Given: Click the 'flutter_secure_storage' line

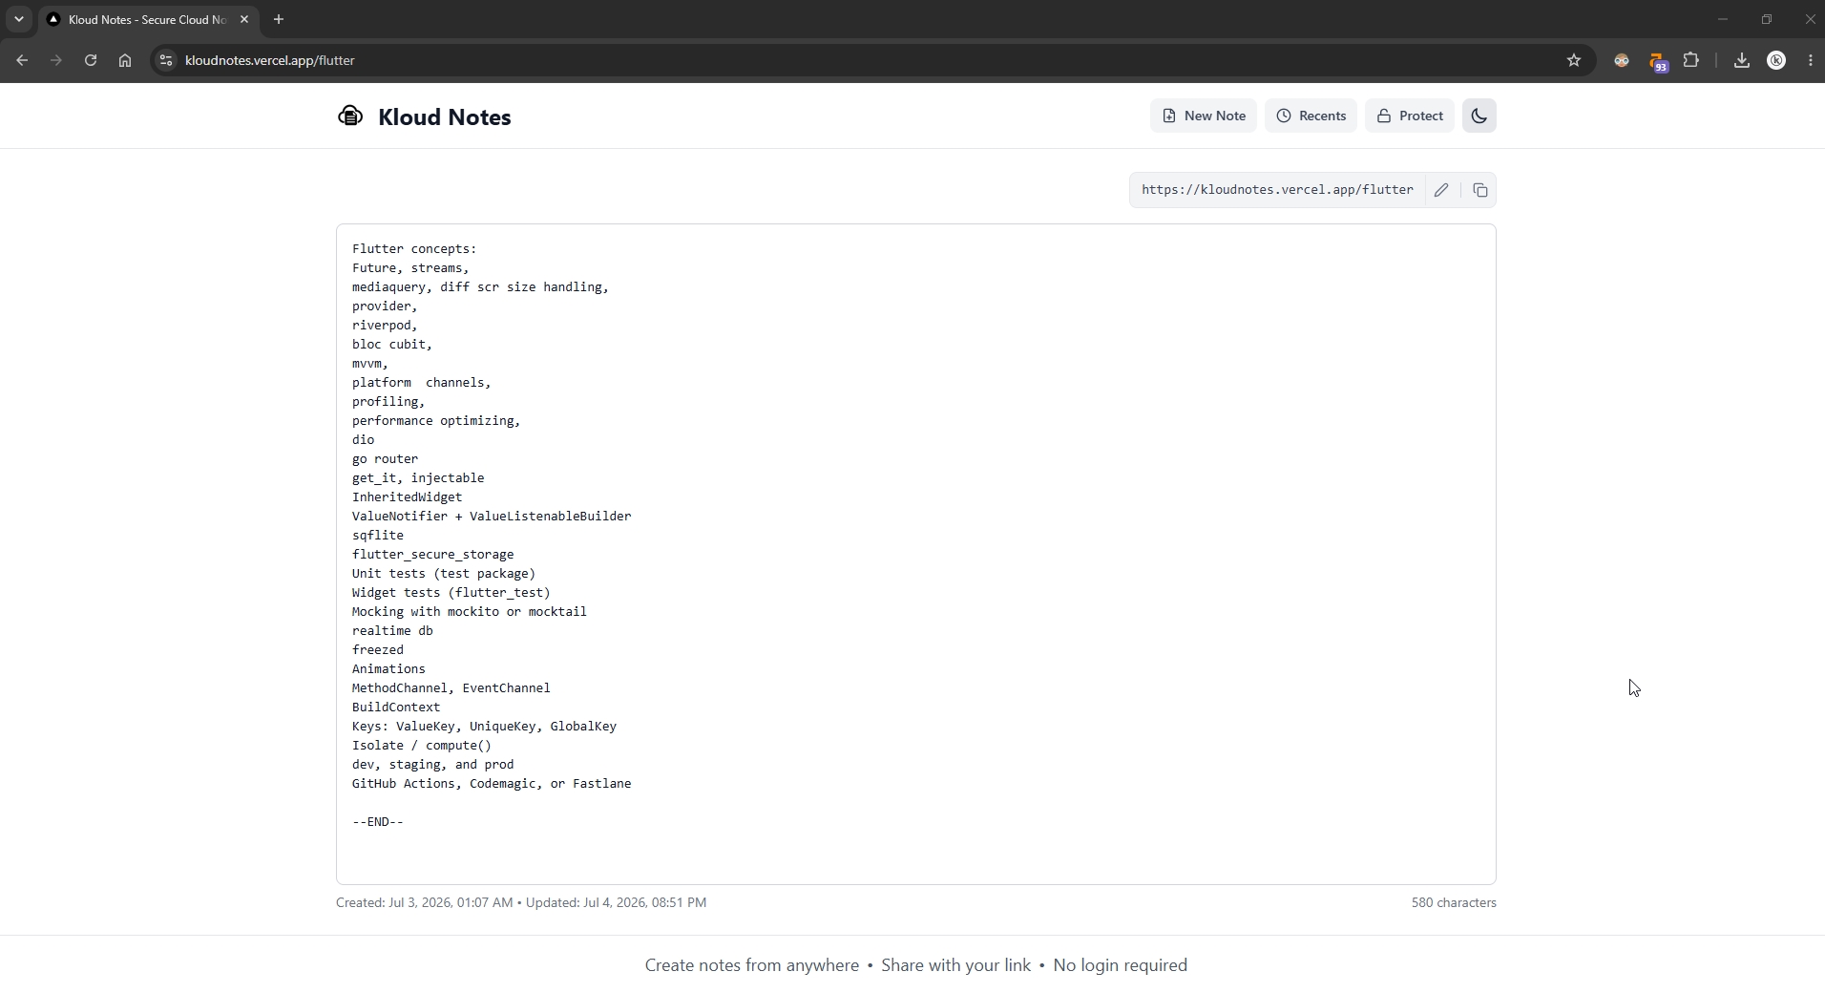Looking at the screenshot, I should tap(433, 555).
